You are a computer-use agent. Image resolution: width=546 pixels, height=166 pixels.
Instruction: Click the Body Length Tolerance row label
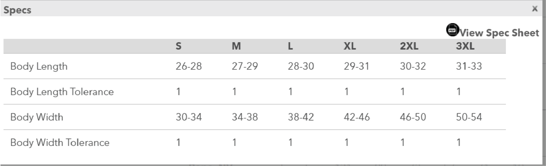(x=62, y=92)
